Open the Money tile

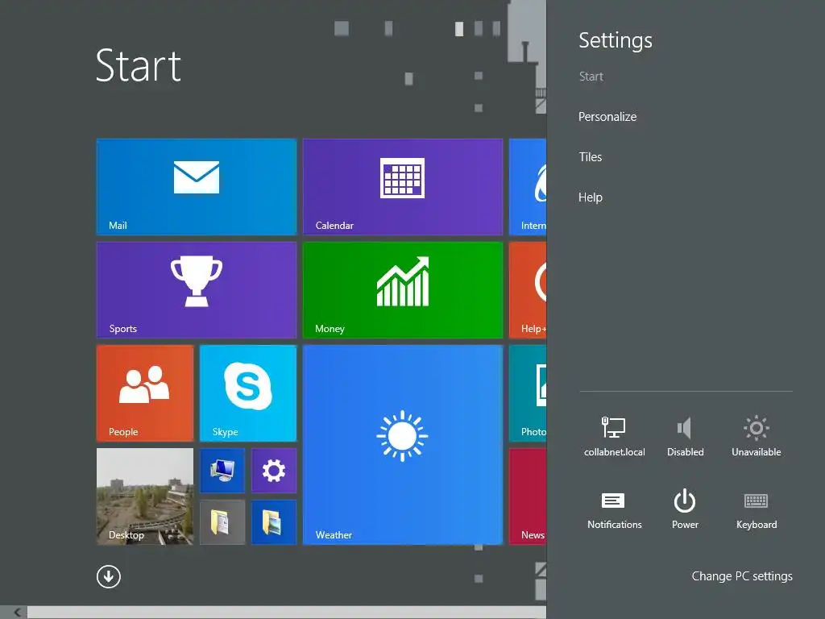[403, 289]
